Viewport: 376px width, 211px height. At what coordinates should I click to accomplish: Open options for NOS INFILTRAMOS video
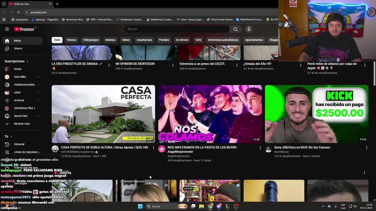pos(260,148)
